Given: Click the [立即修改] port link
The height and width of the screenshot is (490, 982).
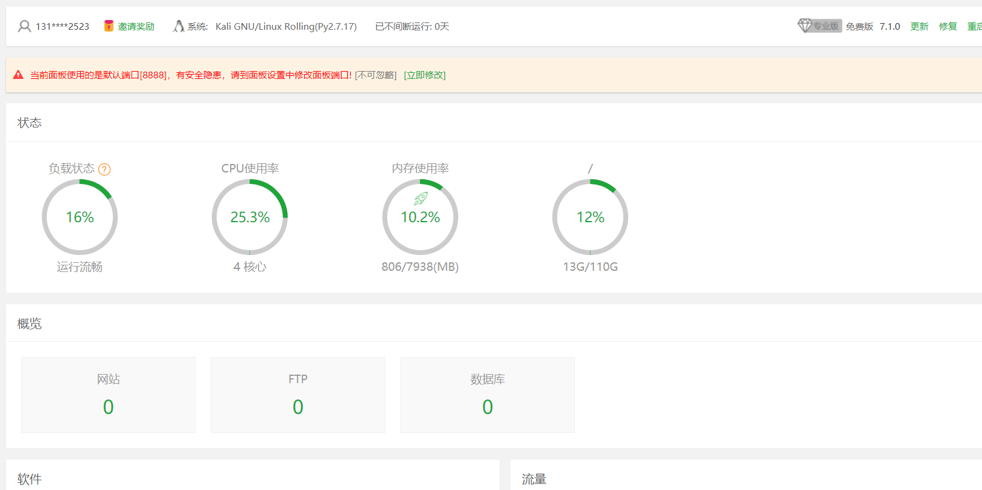Looking at the screenshot, I should coord(425,75).
